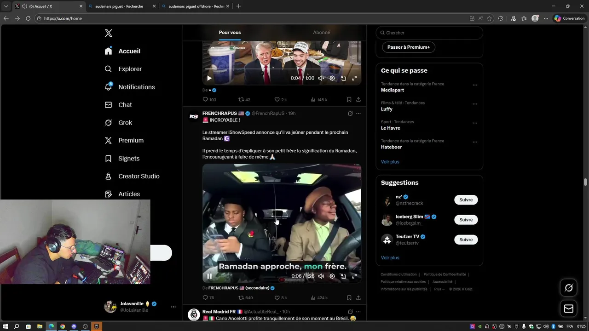Screen dimensions: 589x331
Task: Open Edge profile avatar
Action: point(535,18)
